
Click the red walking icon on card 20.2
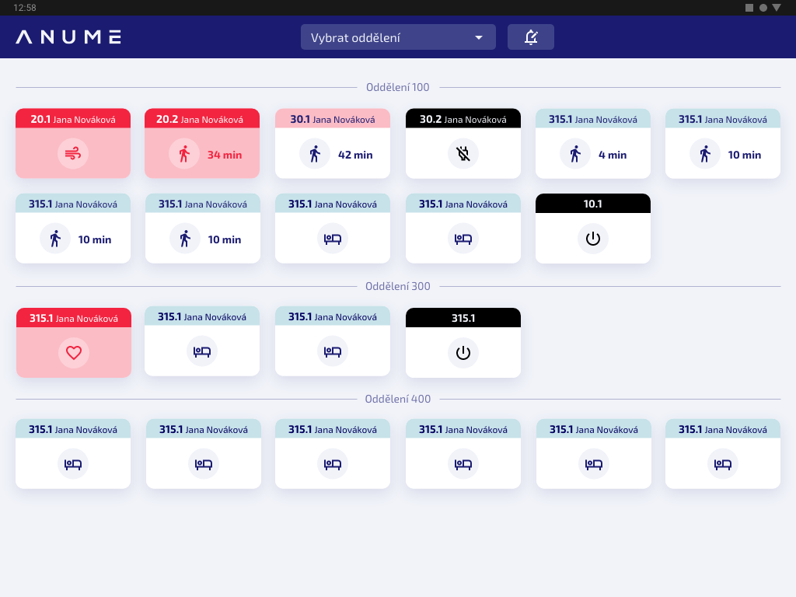[184, 154]
